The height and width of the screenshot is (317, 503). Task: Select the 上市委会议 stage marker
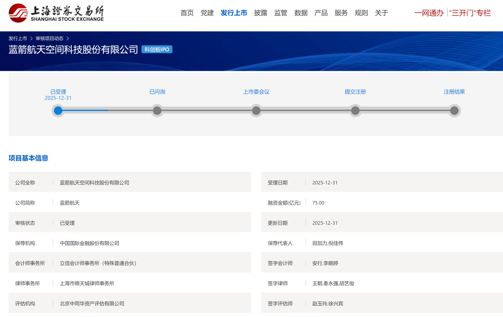tap(256, 111)
